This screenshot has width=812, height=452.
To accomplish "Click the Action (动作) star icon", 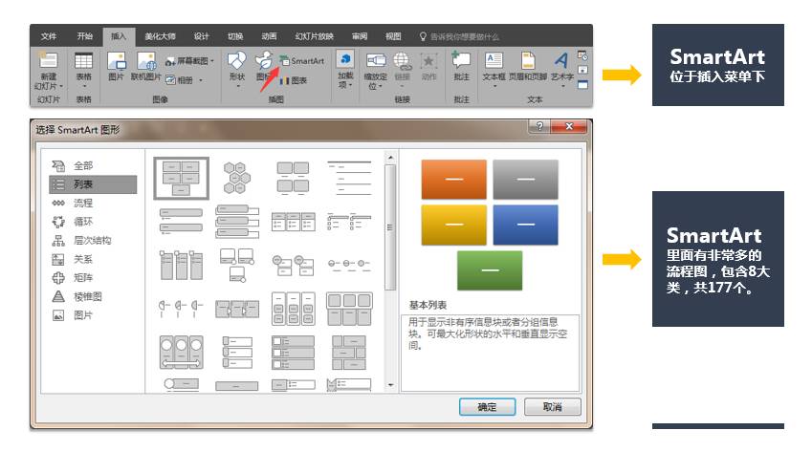I will (428, 60).
